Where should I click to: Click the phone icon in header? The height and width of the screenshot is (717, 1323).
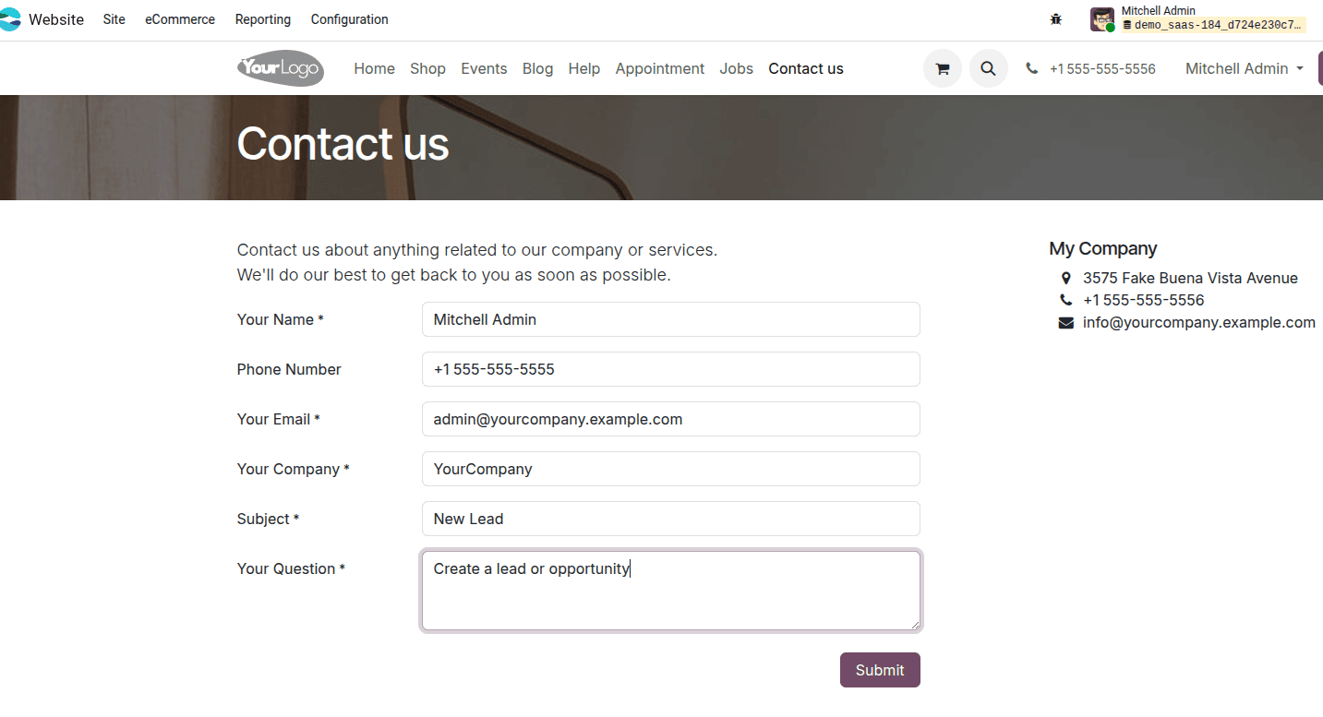[1032, 69]
